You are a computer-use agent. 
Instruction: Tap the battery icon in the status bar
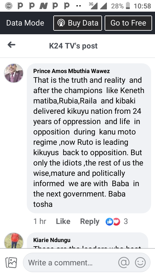point(128,6)
